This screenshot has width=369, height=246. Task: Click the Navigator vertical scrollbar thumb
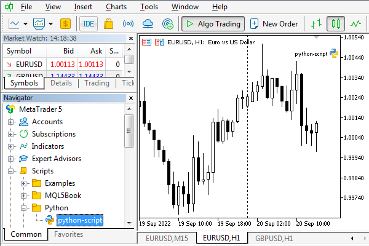(x=129, y=131)
